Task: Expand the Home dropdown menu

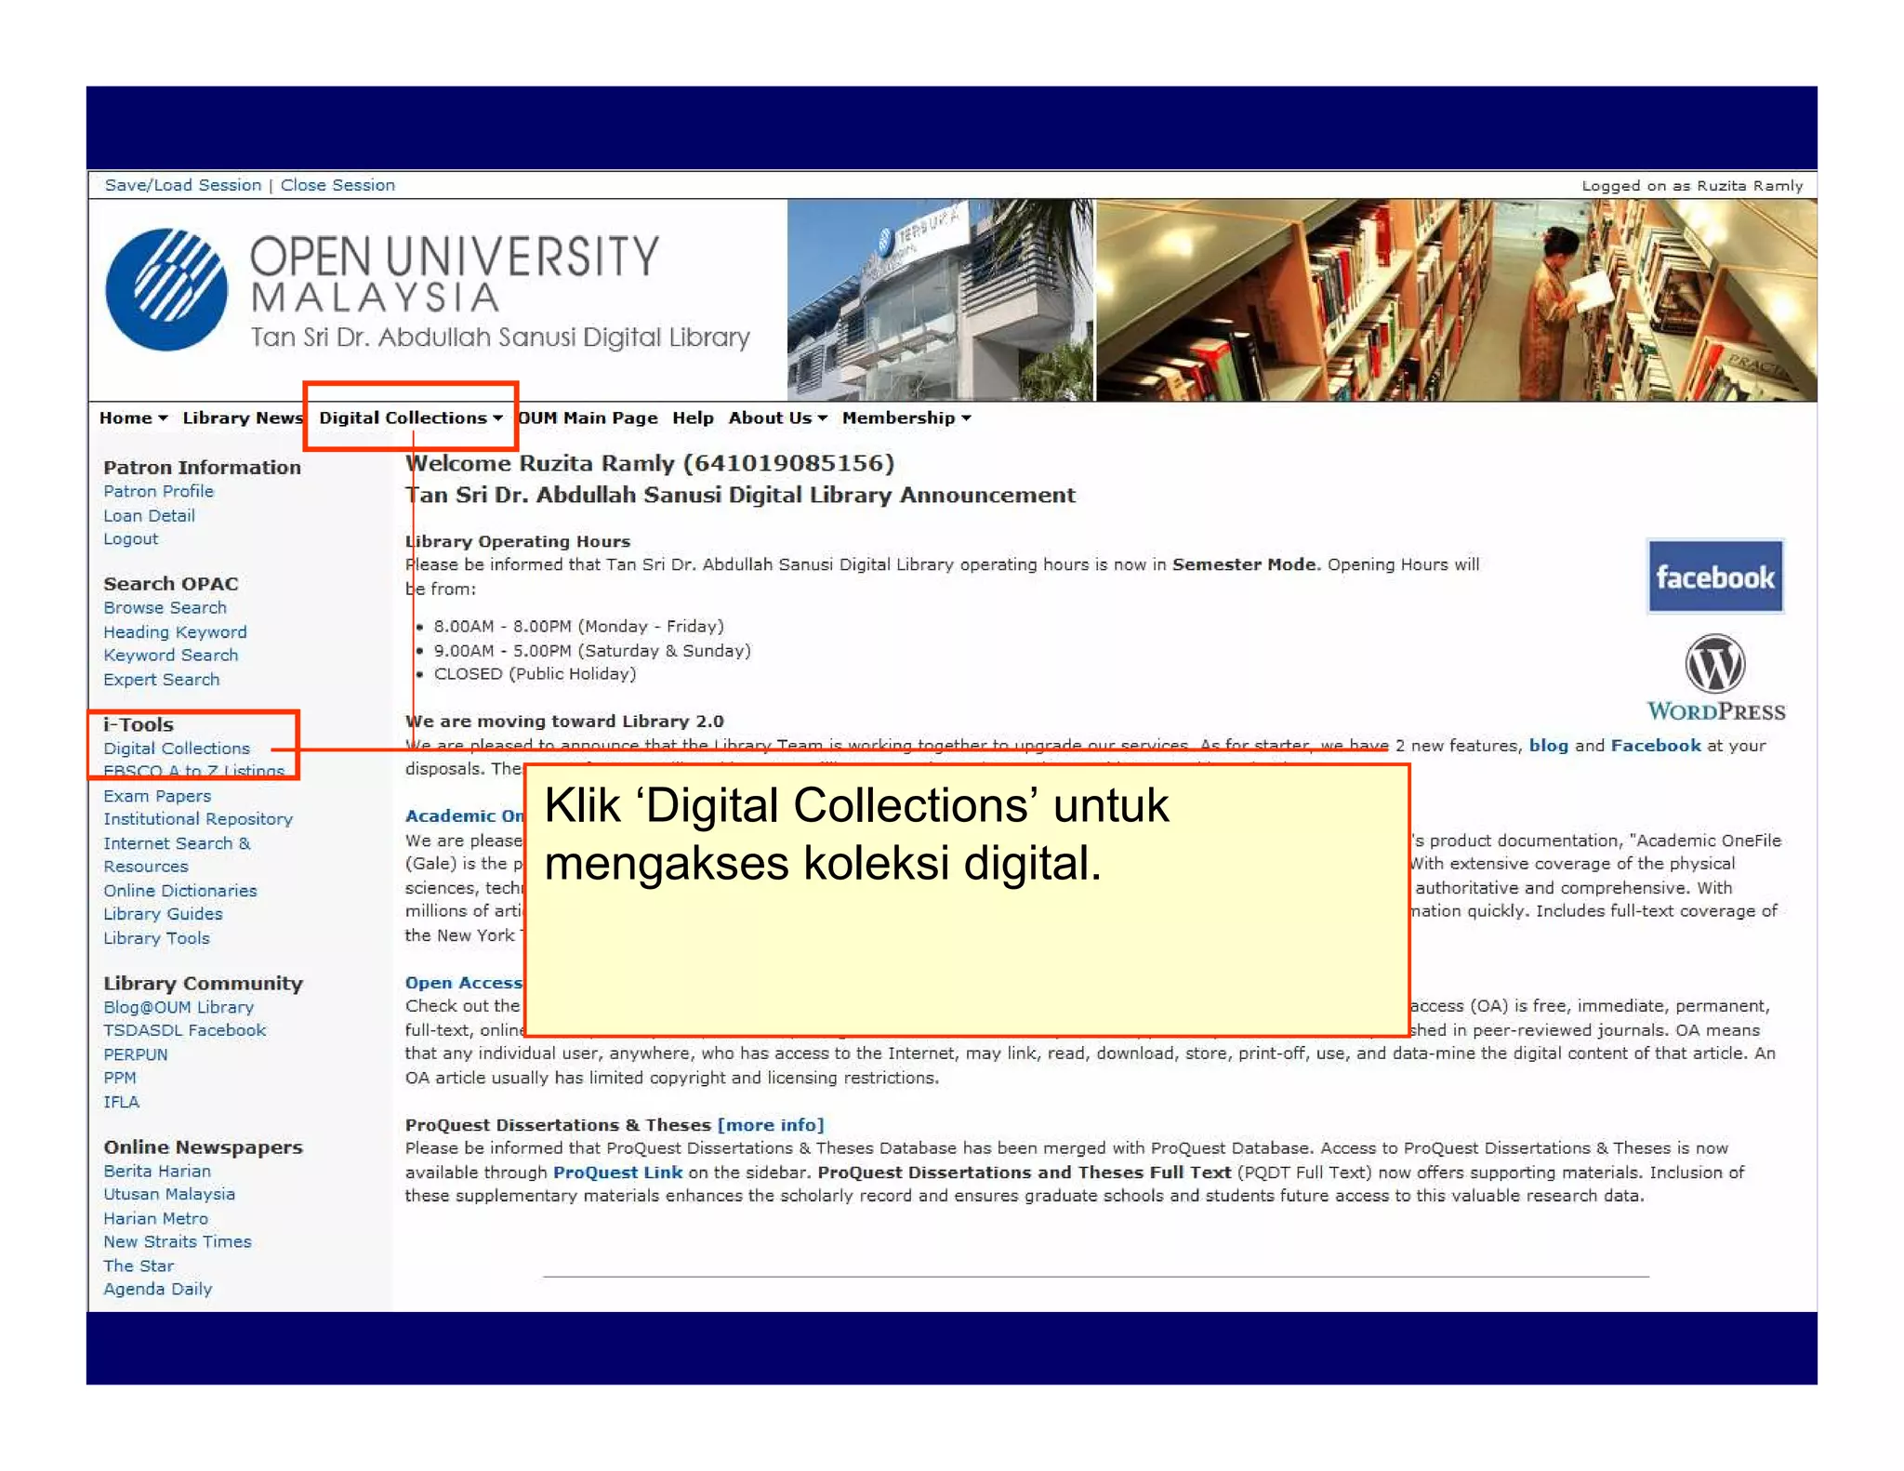Action: pos(133,417)
